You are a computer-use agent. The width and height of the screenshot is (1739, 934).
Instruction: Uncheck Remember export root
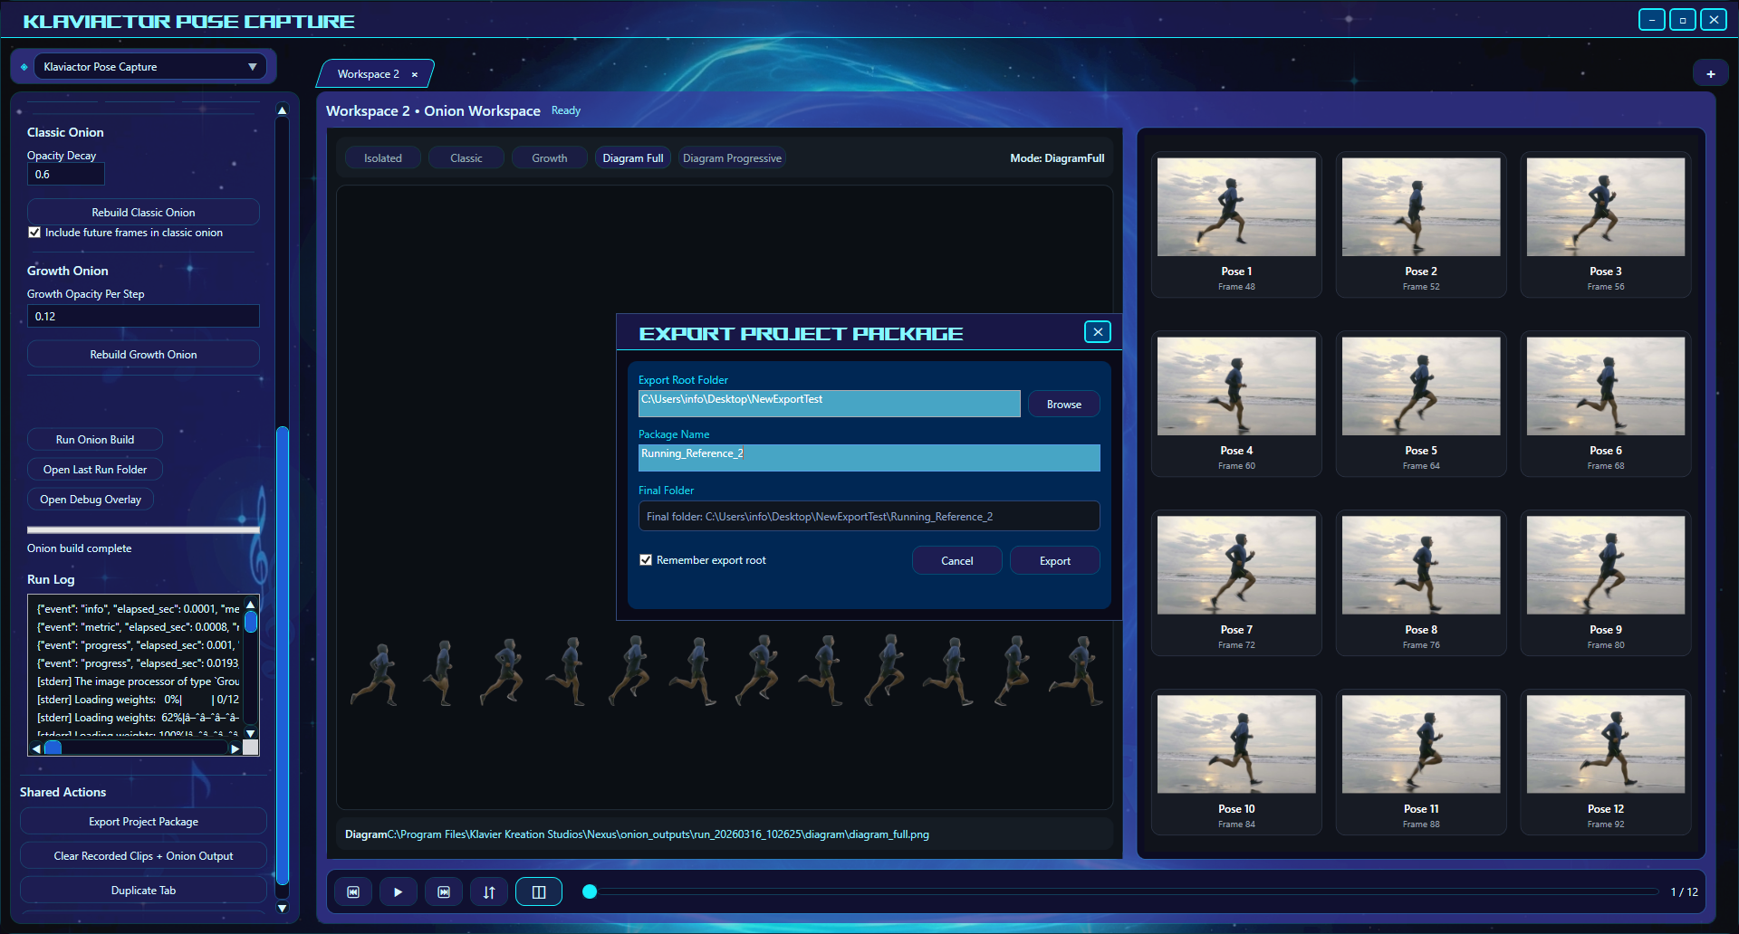tap(646, 559)
